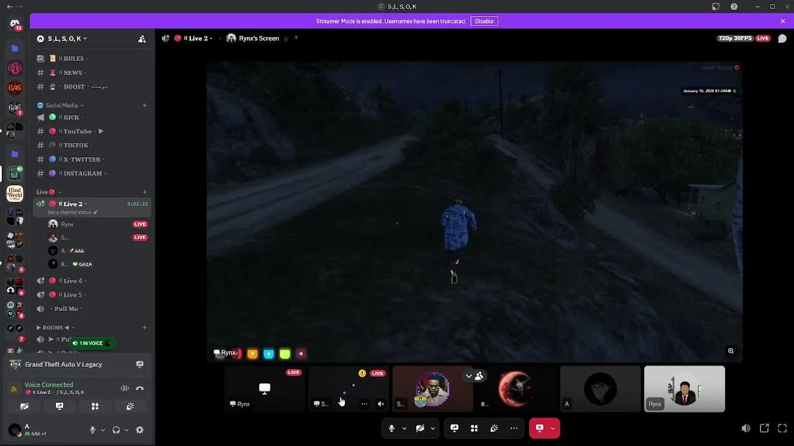Open the KICK channel
Screen dimensions: 794x446
[x=93, y=117]
